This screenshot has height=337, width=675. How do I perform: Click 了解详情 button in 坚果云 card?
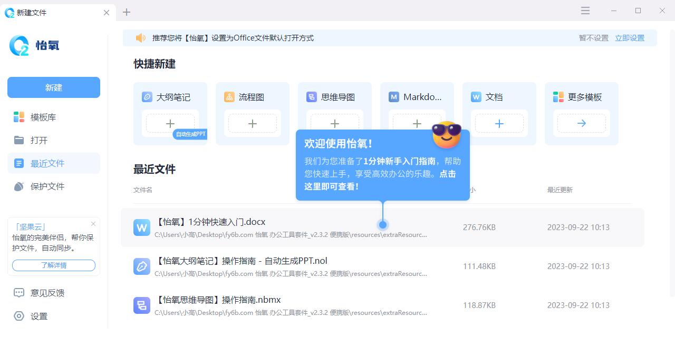tap(54, 265)
